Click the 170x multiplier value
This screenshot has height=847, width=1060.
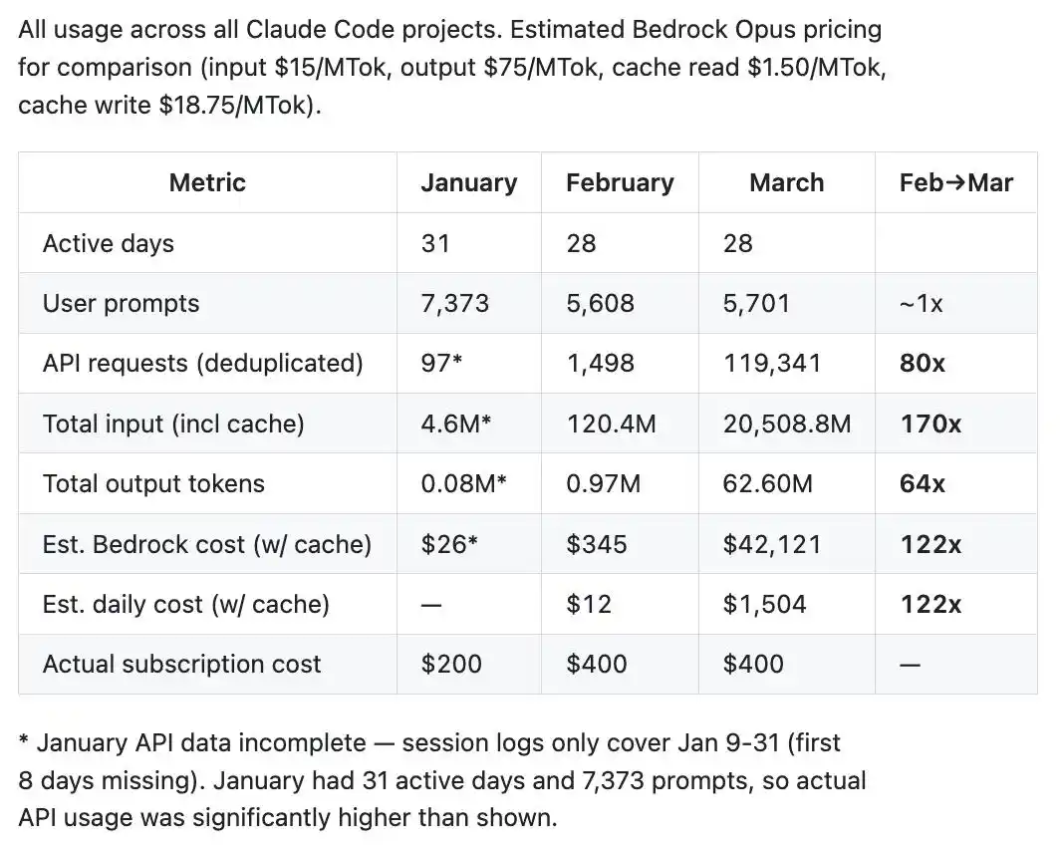point(930,423)
